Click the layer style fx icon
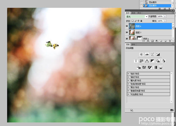The width and height of the screenshot is (176, 126). (x=148, y=41)
